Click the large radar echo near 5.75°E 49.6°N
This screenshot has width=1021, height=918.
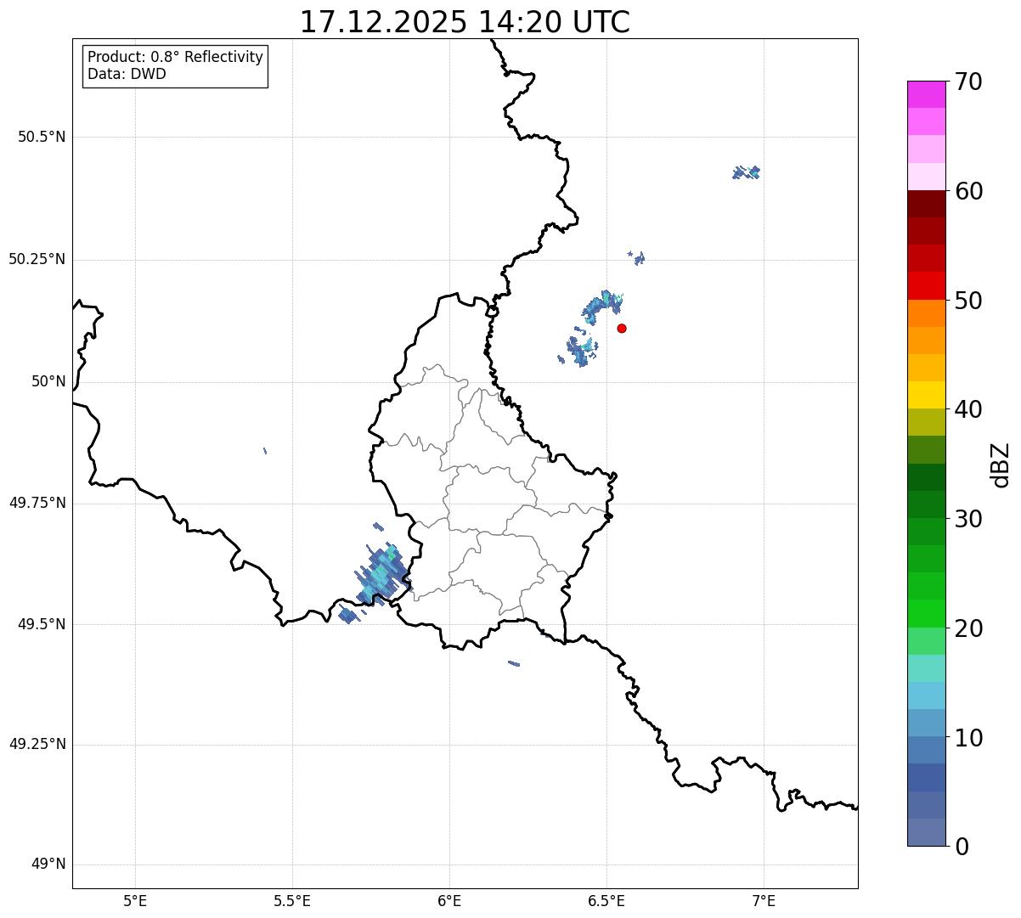coord(382,575)
